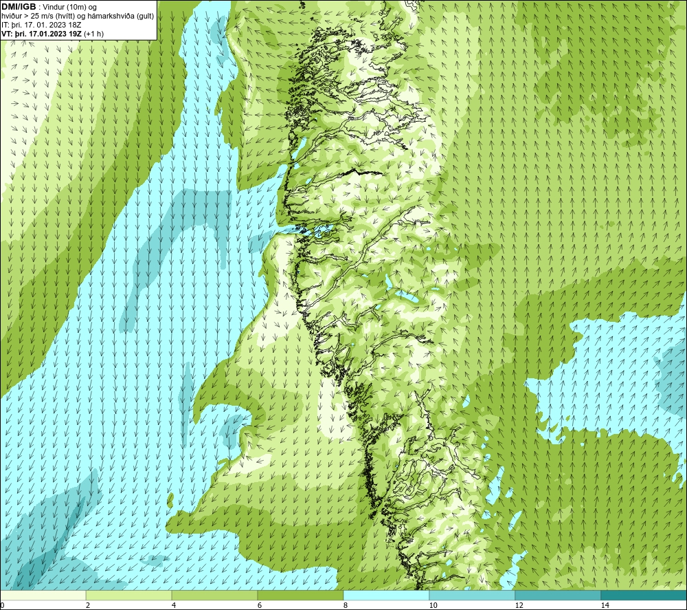
Task: Click the 10–12 m/s turquoise color bar segment
Action: (x=473, y=595)
